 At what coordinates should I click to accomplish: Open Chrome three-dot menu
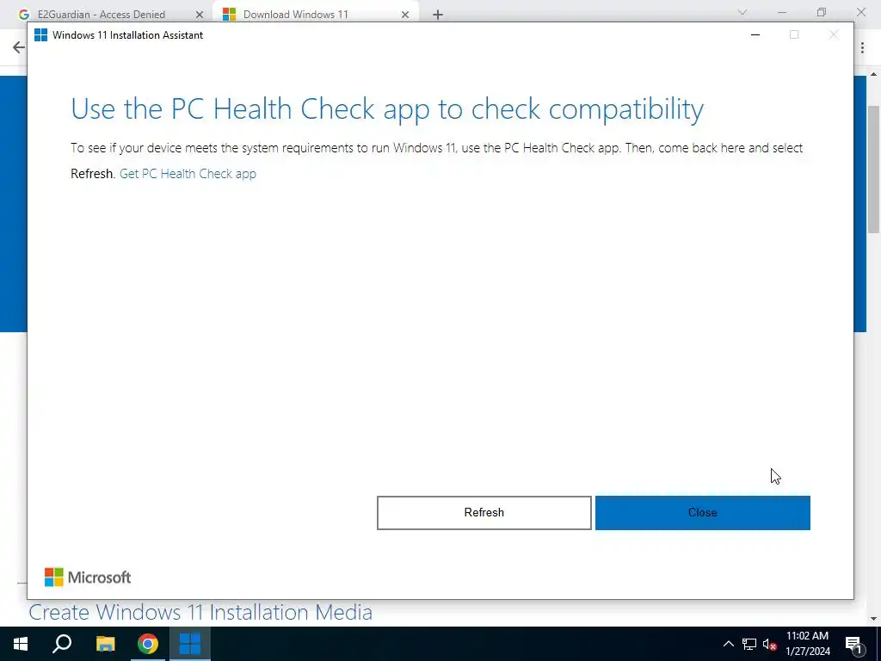(862, 48)
